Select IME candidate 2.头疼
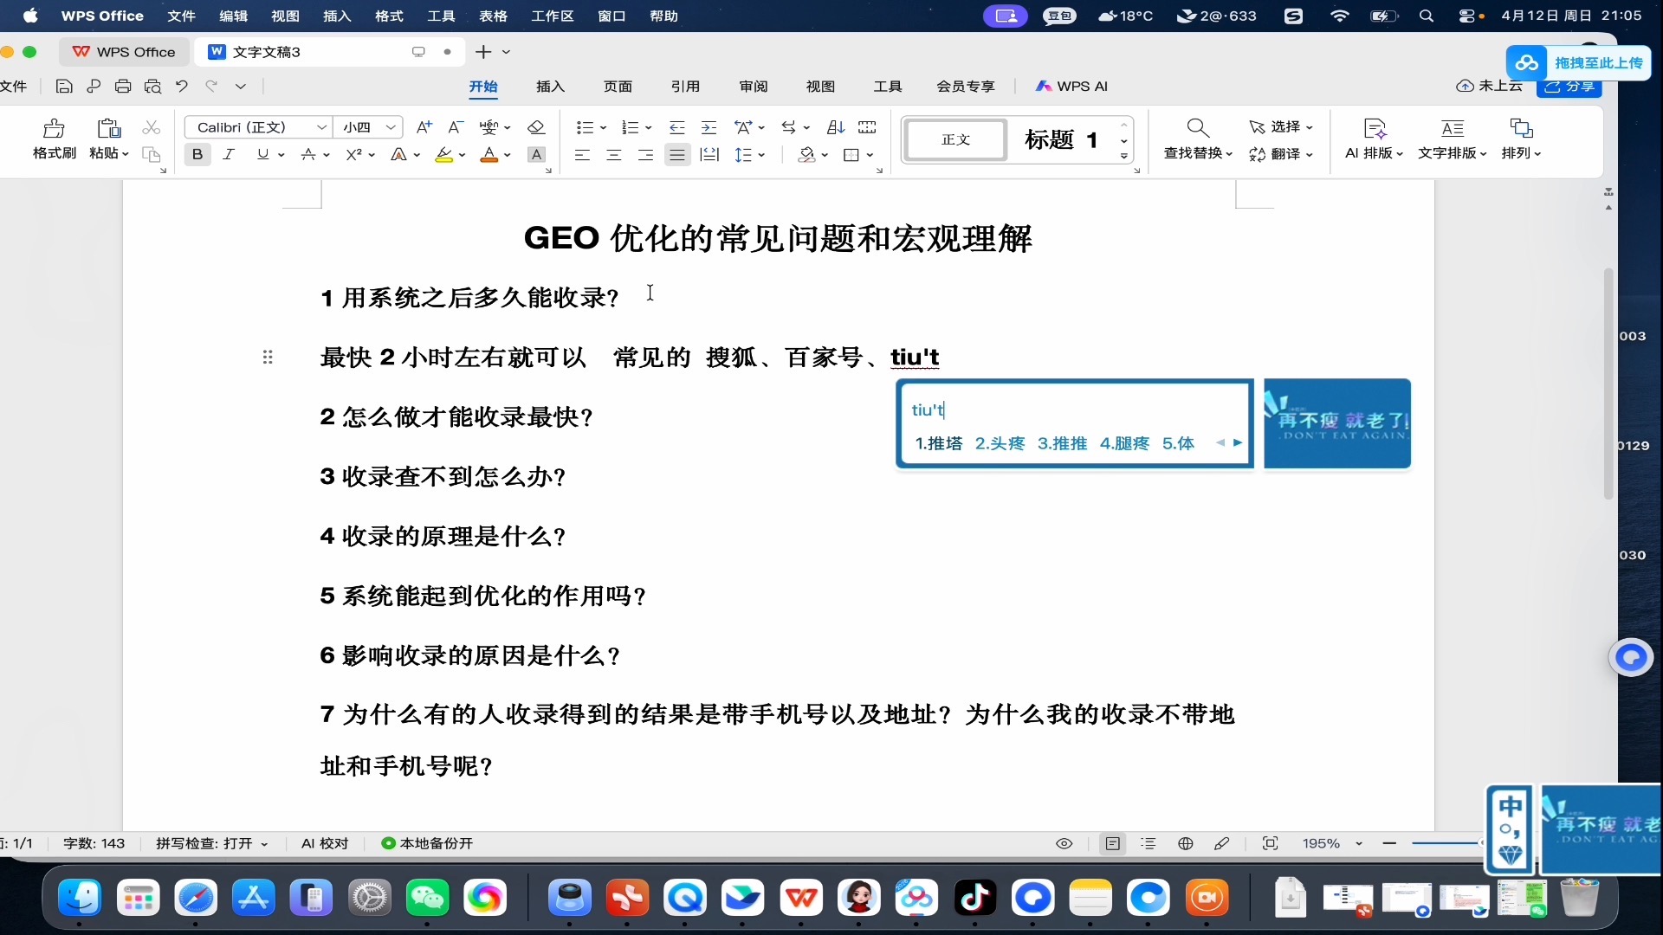Screen dimensions: 1663x935 pos(1000,443)
